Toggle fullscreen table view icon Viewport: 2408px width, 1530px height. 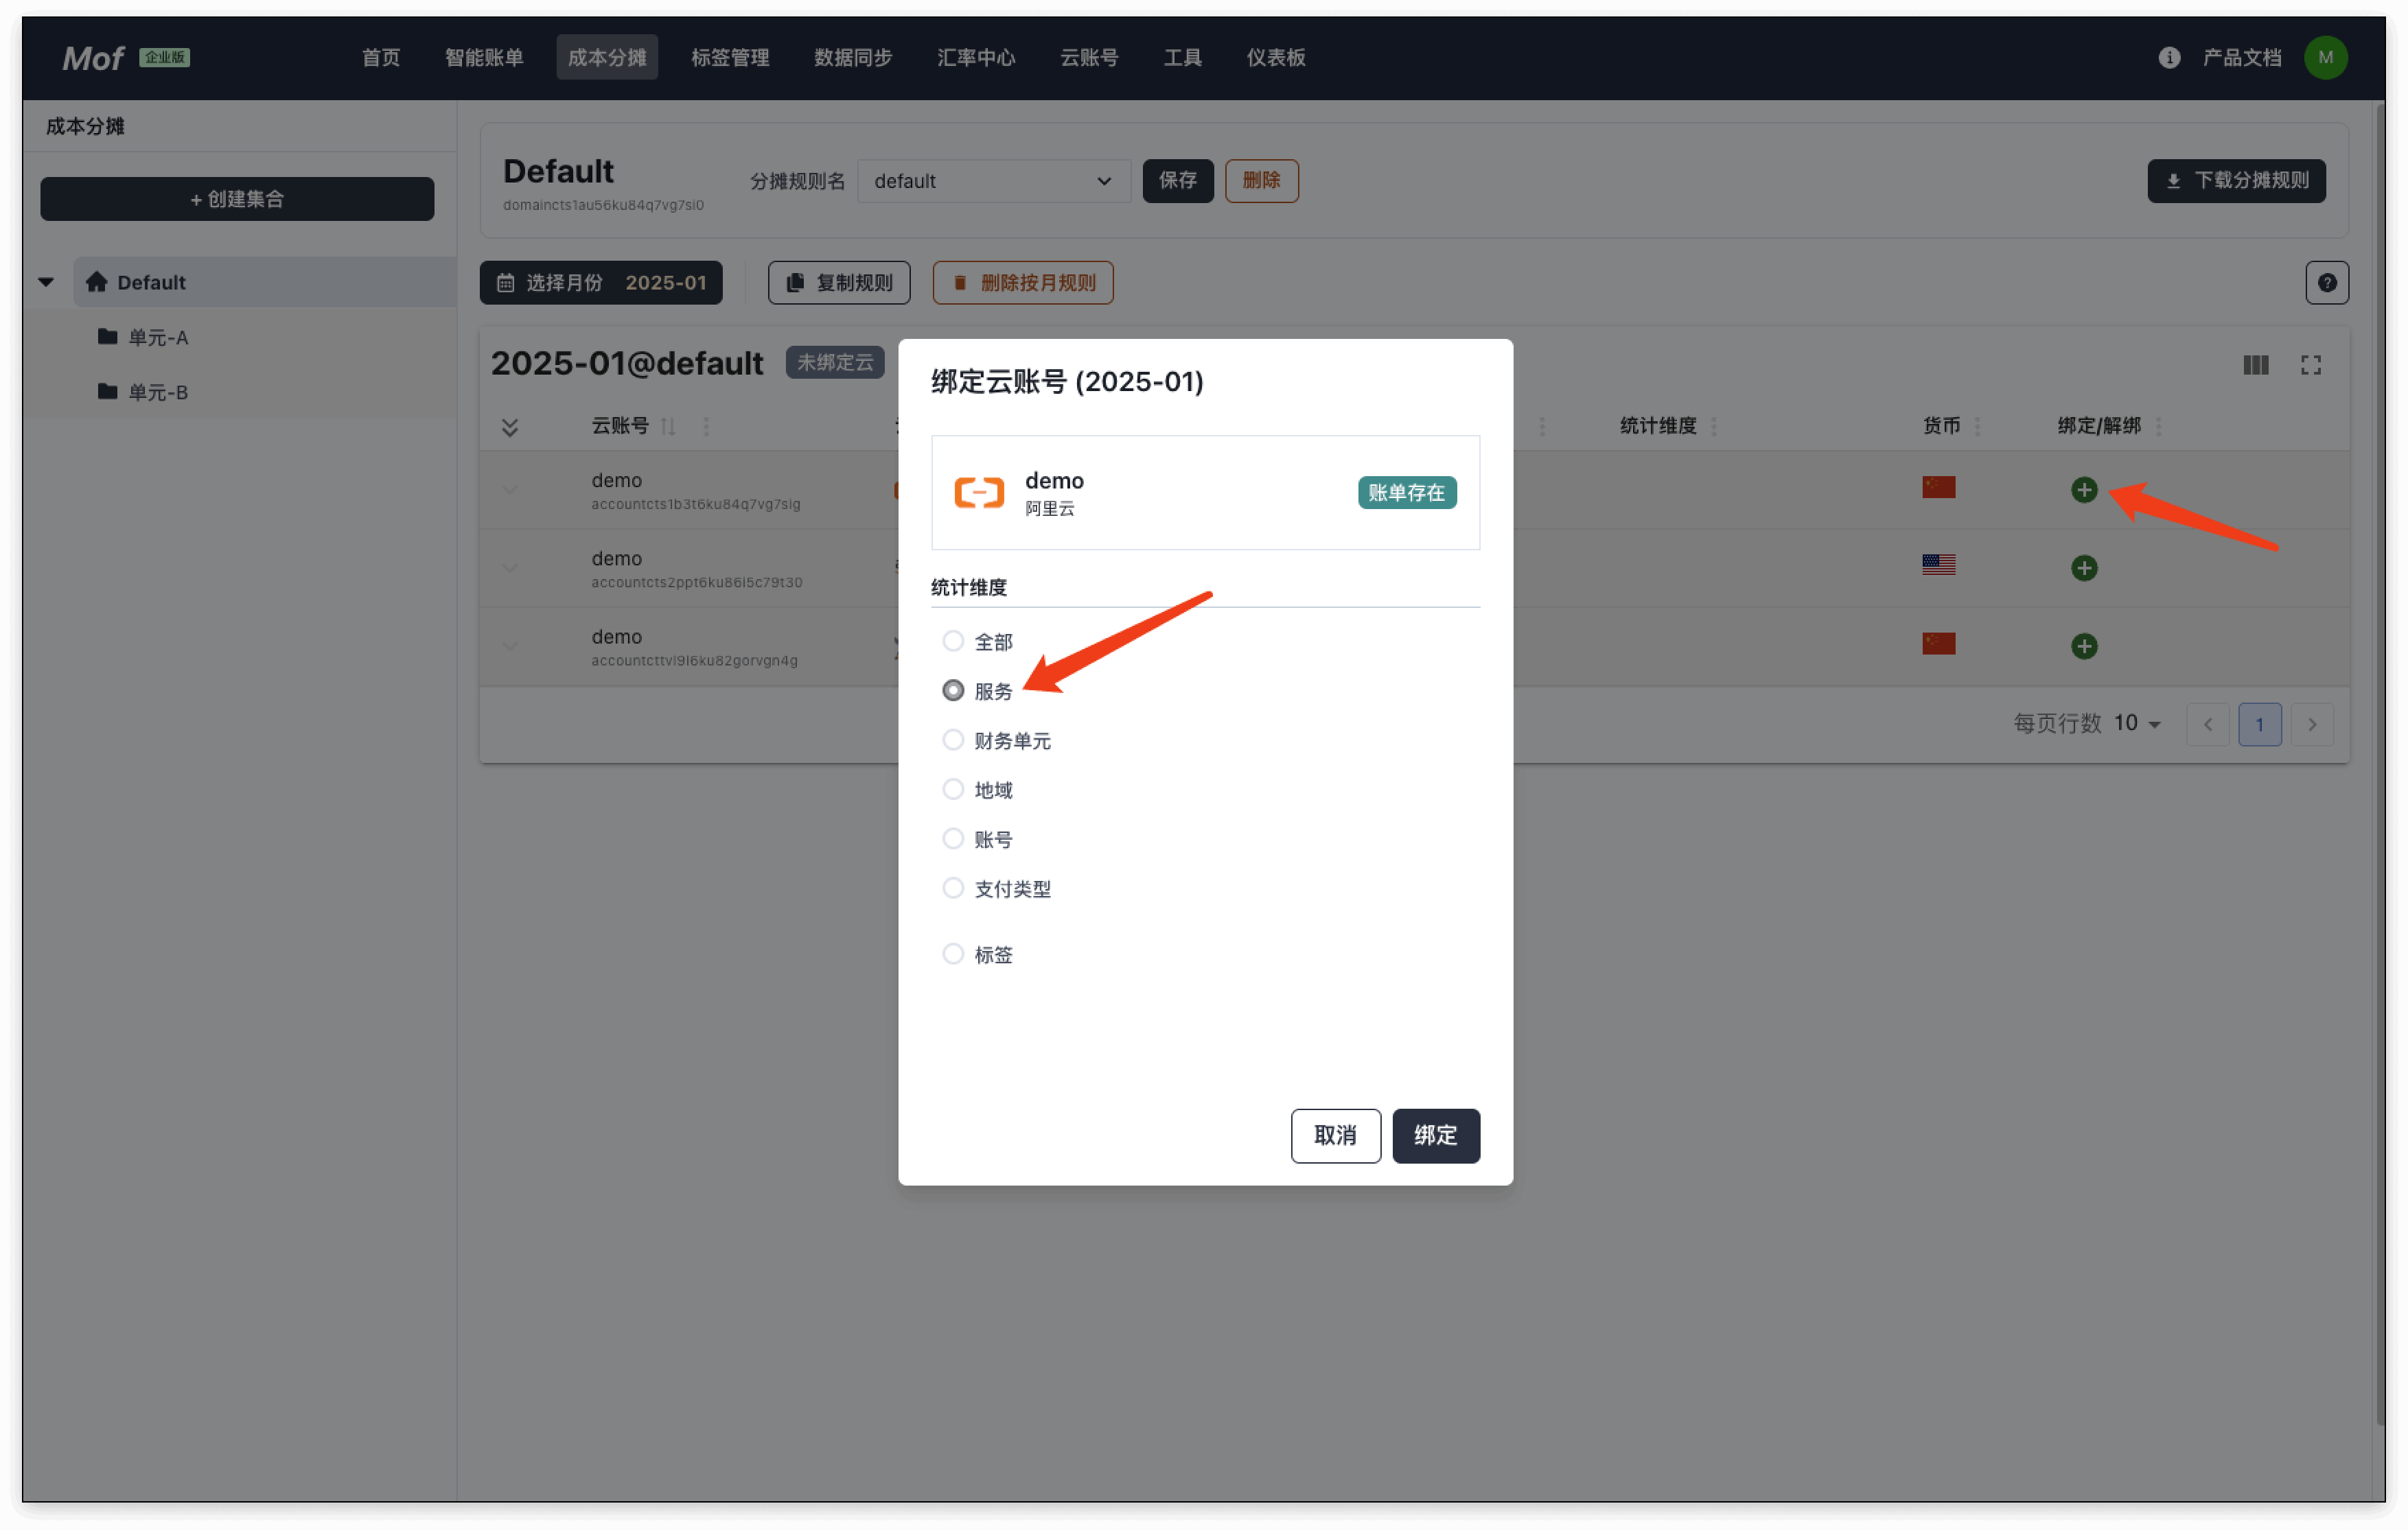pyautogui.click(x=2310, y=366)
